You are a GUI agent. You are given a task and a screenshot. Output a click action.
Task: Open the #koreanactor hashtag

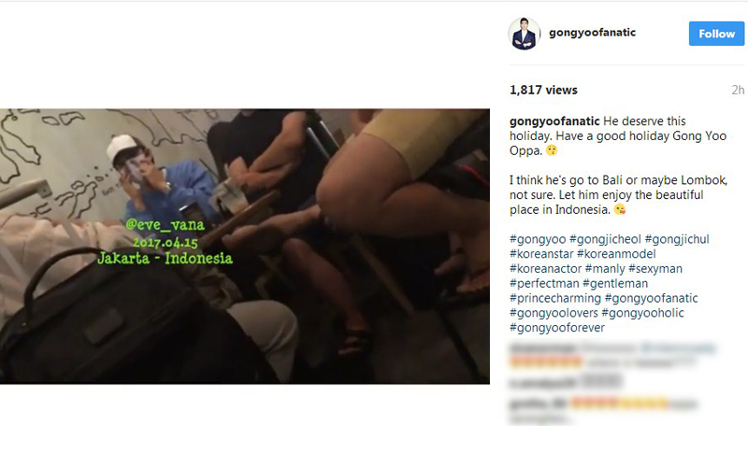546,269
